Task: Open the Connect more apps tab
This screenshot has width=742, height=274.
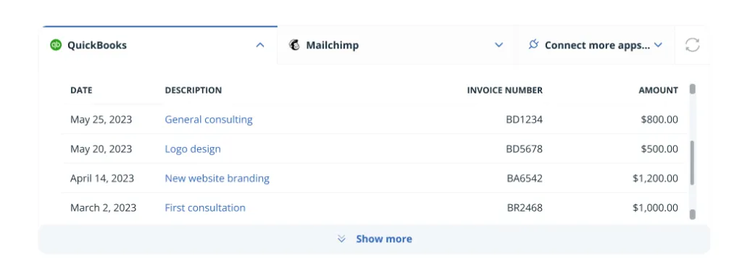Action: point(596,45)
